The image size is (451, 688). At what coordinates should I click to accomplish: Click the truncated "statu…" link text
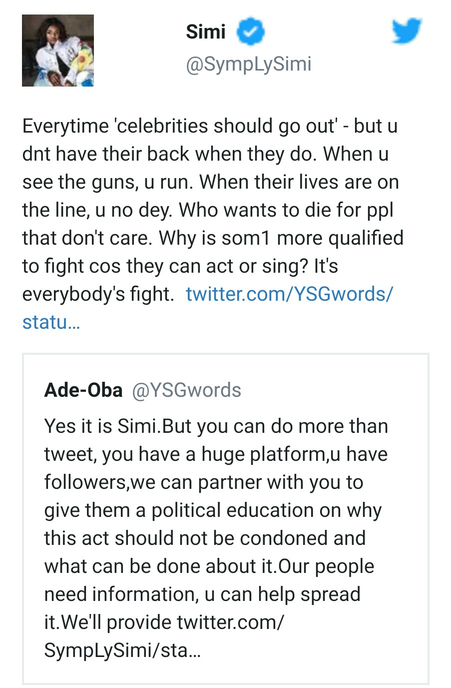[51, 322]
